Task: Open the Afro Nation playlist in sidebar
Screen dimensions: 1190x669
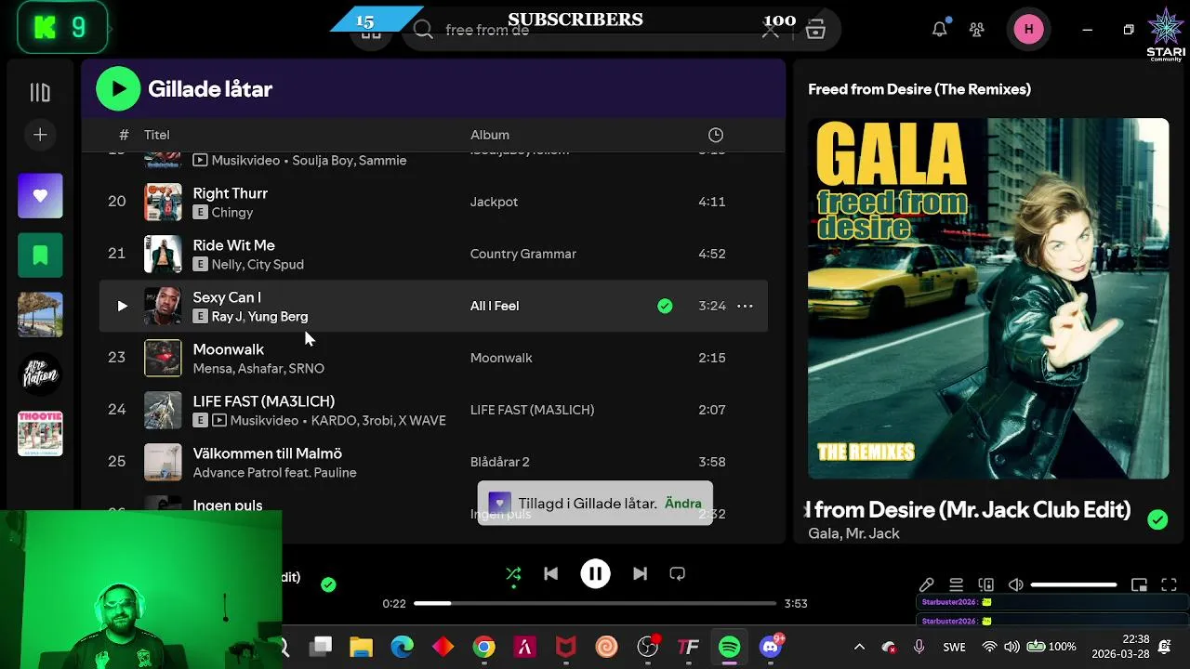Action: [x=40, y=374]
